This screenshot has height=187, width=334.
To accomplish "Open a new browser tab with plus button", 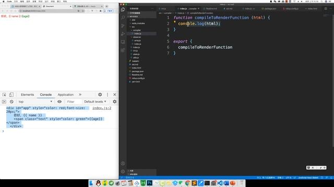I will (106, 6).
